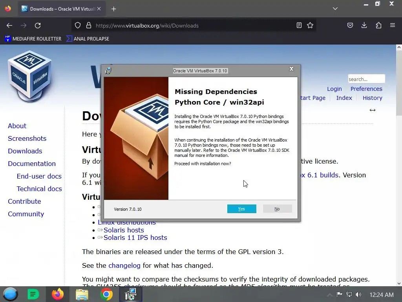Toggle reader view in address bar

point(299,26)
